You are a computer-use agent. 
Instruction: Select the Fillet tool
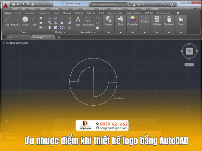click(x=61, y=23)
